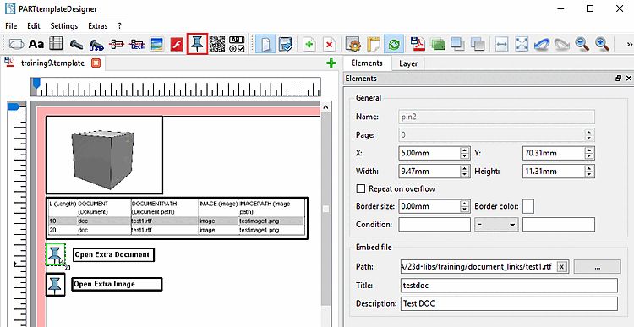Click the gray redo arrow
634x327 pixels.
click(561, 44)
